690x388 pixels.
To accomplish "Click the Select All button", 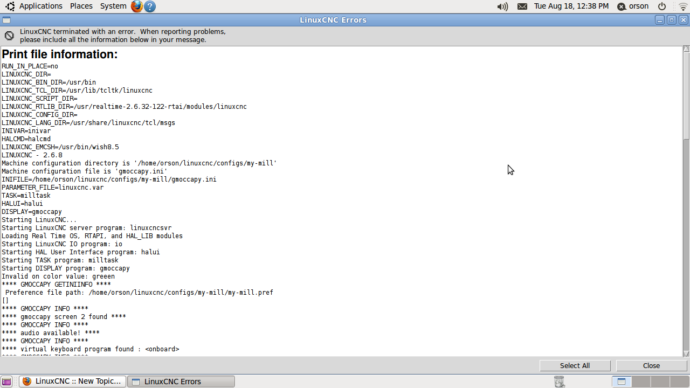I will tap(575, 365).
